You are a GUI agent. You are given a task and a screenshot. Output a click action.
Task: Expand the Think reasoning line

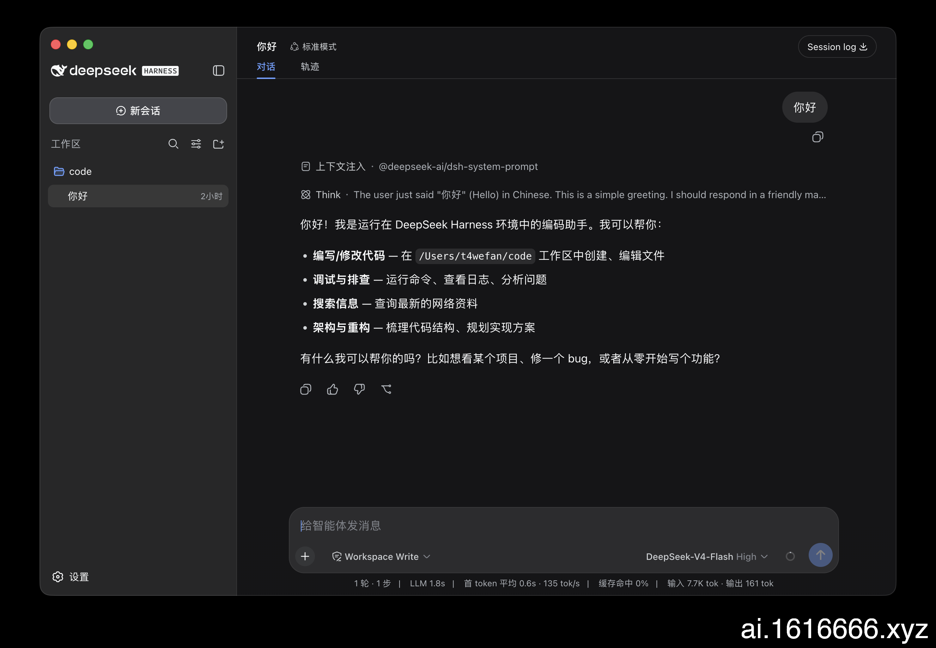click(563, 195)
